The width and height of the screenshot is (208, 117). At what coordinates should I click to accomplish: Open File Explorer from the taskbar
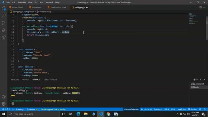pos(86,114)
